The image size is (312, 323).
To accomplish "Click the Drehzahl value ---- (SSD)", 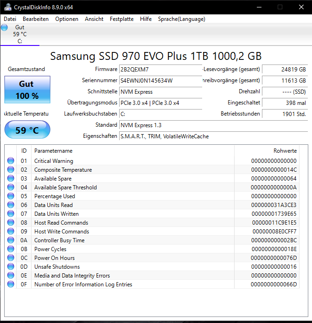I will pyautogui.click(x=285, y=92).
